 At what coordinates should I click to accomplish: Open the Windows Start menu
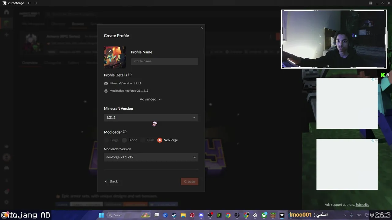(101, 215)
